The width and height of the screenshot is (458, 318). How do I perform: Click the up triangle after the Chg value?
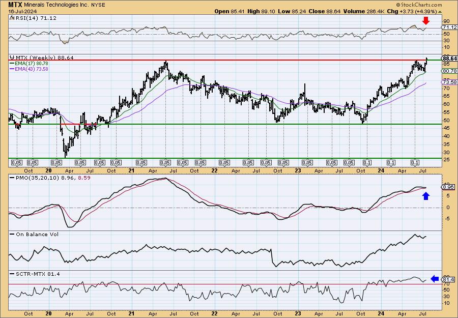(x=440, y=12)
